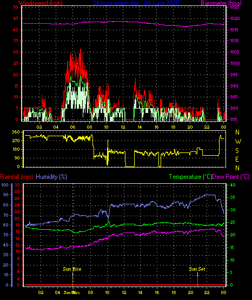Select value 20 on the red windspeed axis
Viewport: 252px width, 300px height.
coord(16,75)
